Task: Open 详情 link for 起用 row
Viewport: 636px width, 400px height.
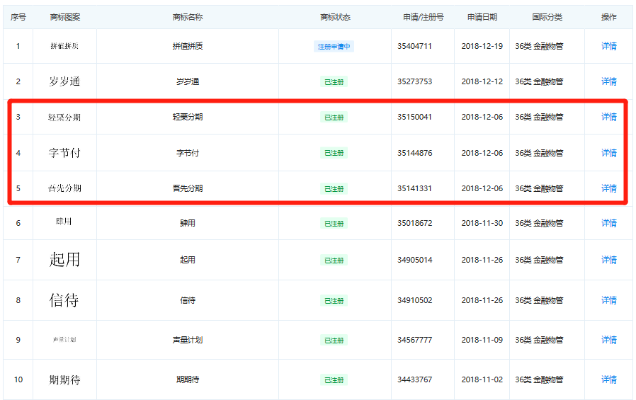Action: coord(609,260)
